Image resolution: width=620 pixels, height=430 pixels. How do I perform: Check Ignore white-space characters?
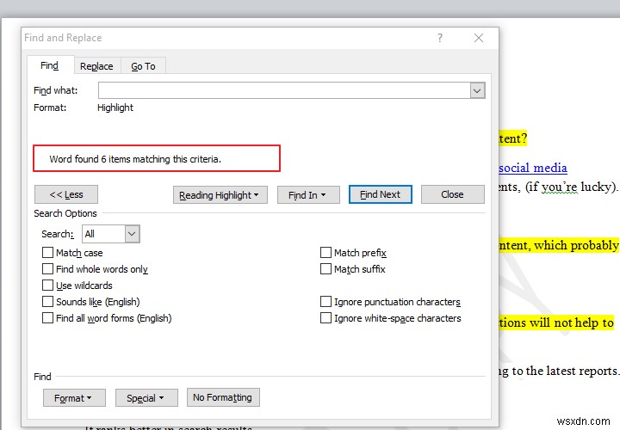click(325, 318)
